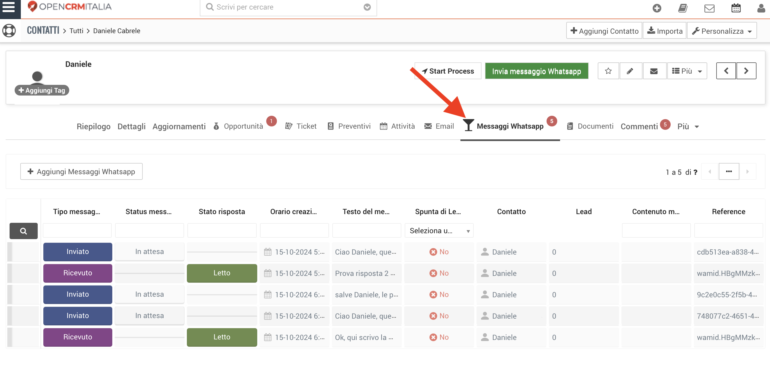Click the pencil edit icon
The image size is (770, 372).
point(630,71)
